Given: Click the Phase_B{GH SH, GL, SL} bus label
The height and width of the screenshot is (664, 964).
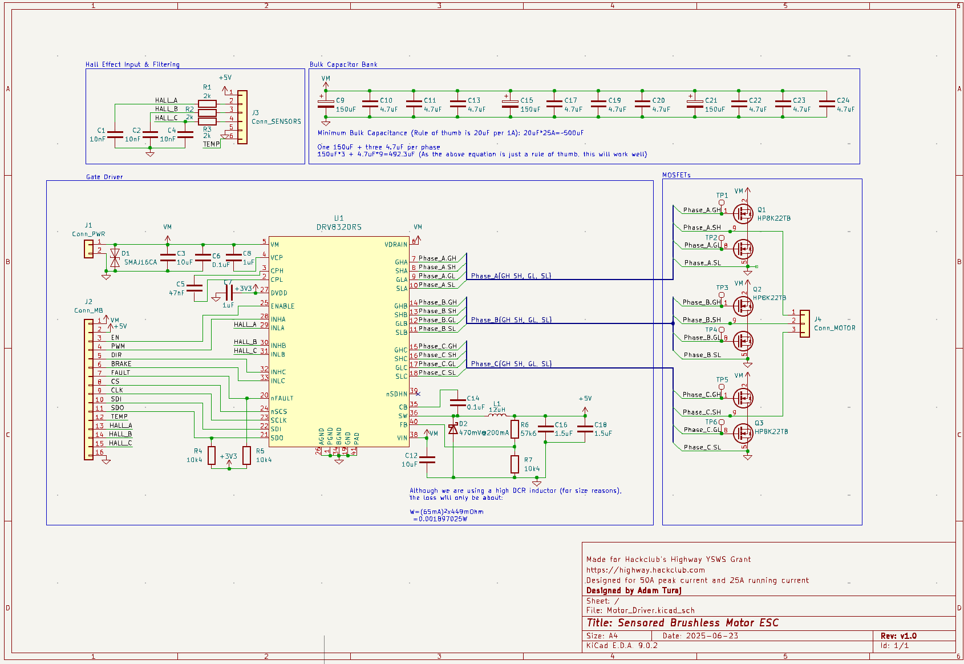Looking at the screenshot, I should pos(511,320).
